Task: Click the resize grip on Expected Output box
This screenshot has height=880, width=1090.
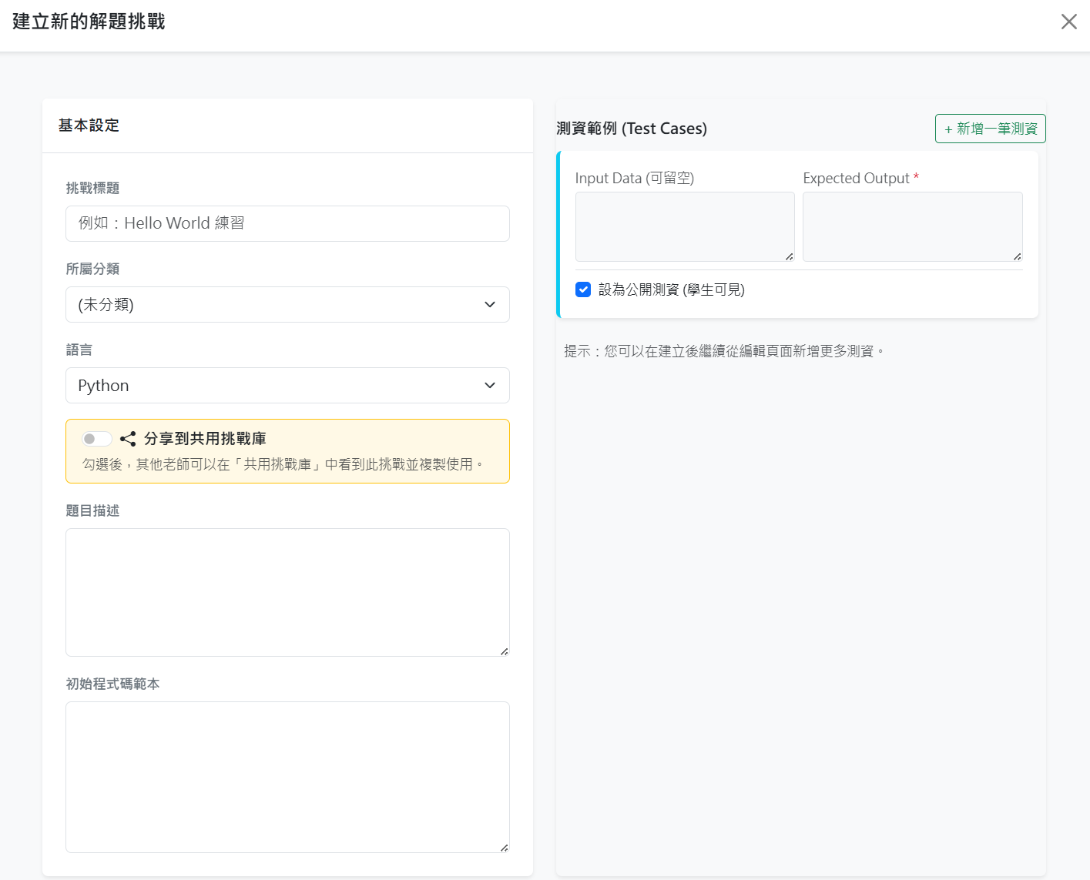Action: click(1017, 256)
